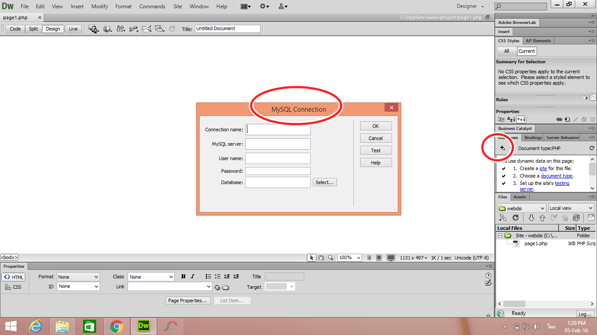Image resolution: width=597 pixels, height=335 pixels.
Task: Choose the tablet size icon in status bar
Action: tap(379, 258)
